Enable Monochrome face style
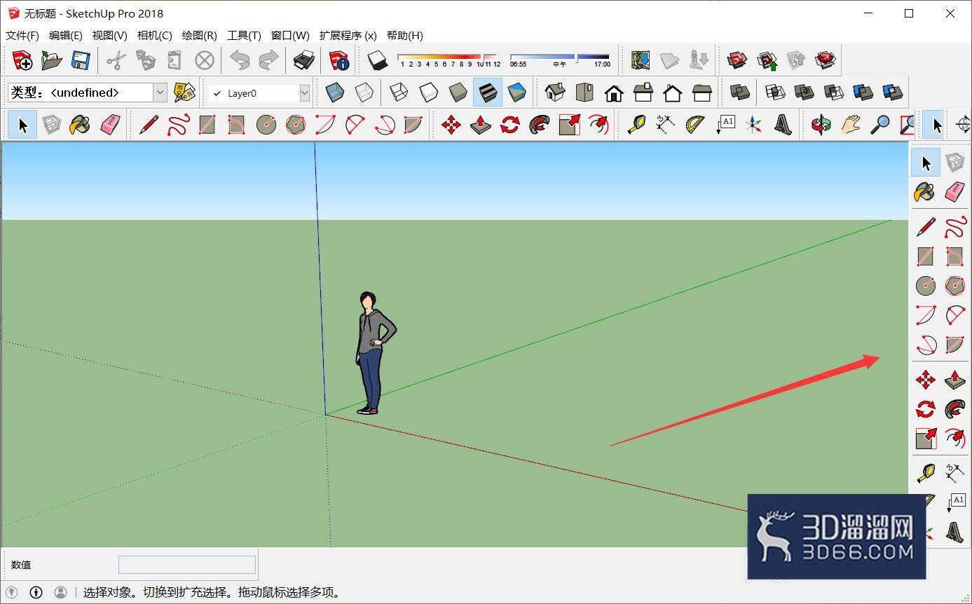 [517, 92]
